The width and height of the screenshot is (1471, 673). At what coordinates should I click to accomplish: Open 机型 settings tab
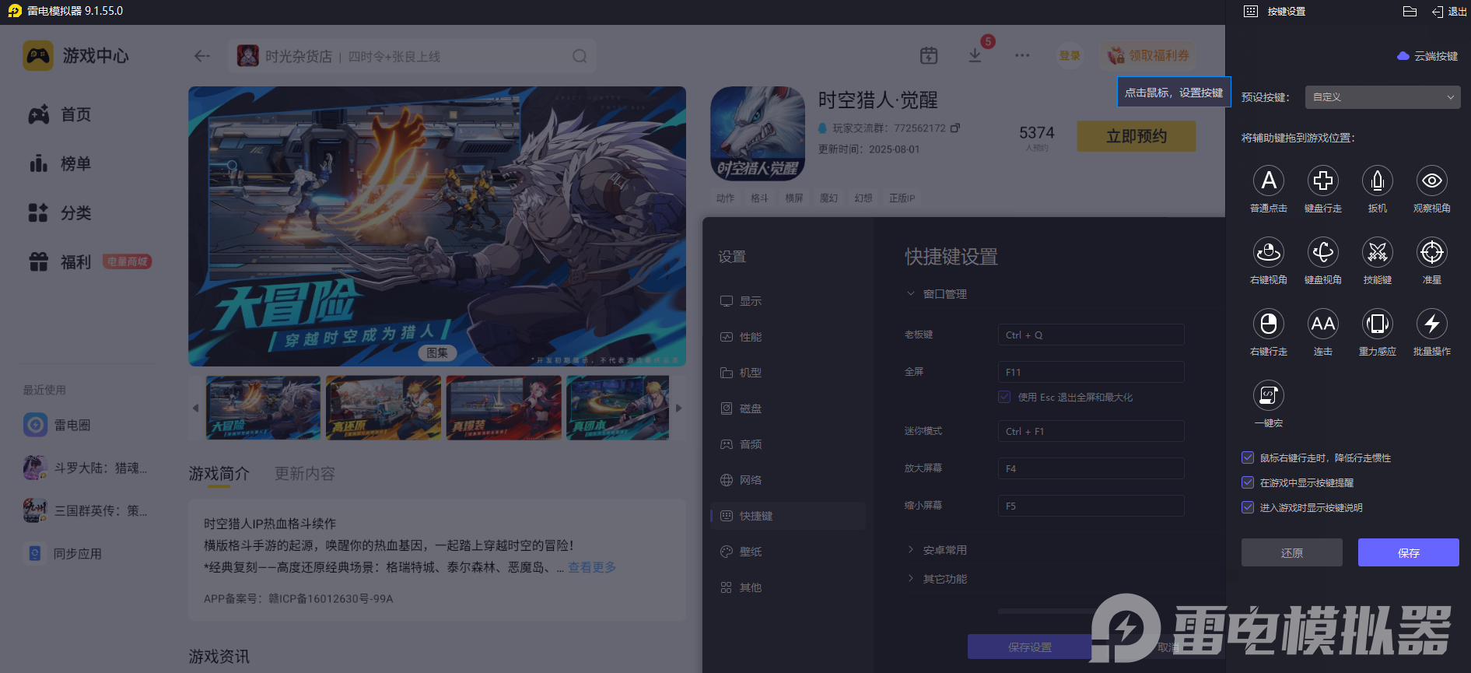pos(788,373)
